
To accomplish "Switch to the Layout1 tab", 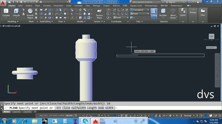I will tap(16, 112).
